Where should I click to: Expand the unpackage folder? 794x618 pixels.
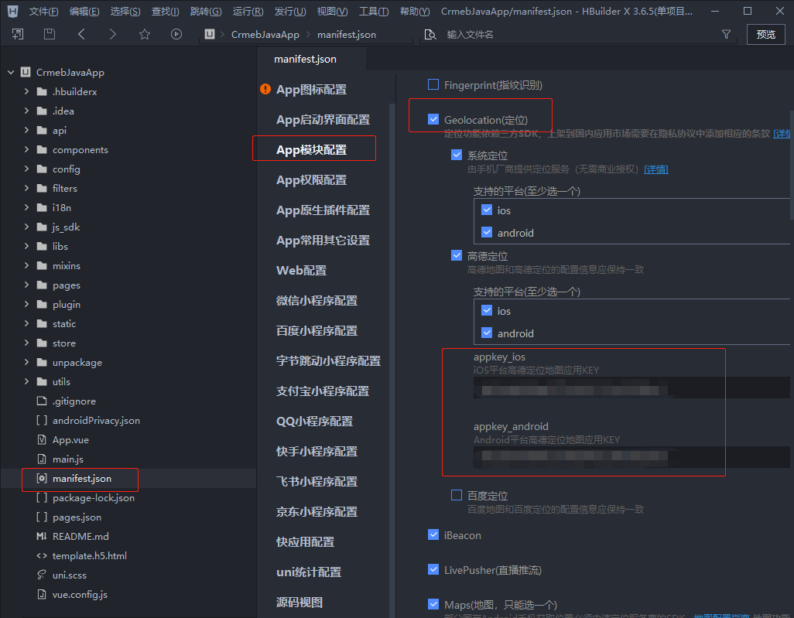pyautogui.click(x=27, y=362)
